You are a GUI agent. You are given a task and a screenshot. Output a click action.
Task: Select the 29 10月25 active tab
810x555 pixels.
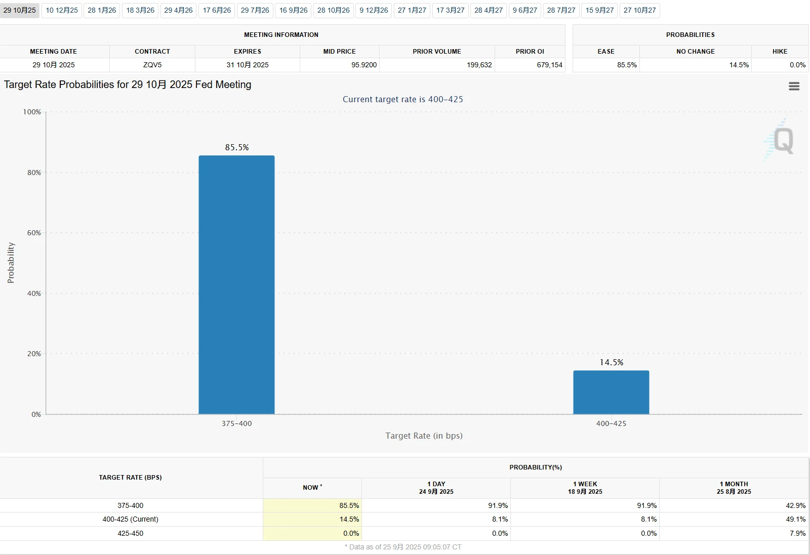click(20, 10)
